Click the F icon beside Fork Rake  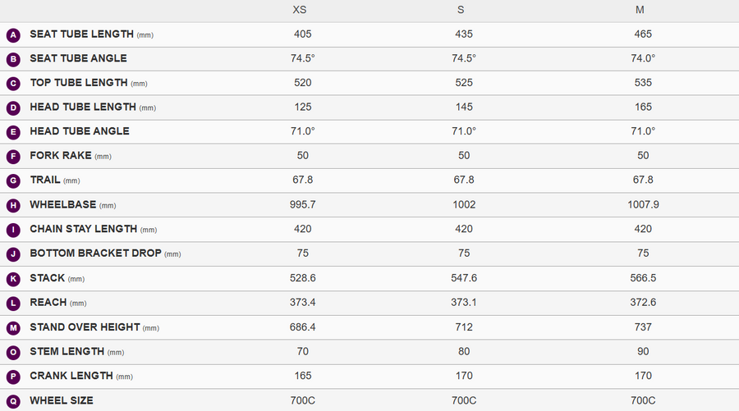click(x=13, y=157)
